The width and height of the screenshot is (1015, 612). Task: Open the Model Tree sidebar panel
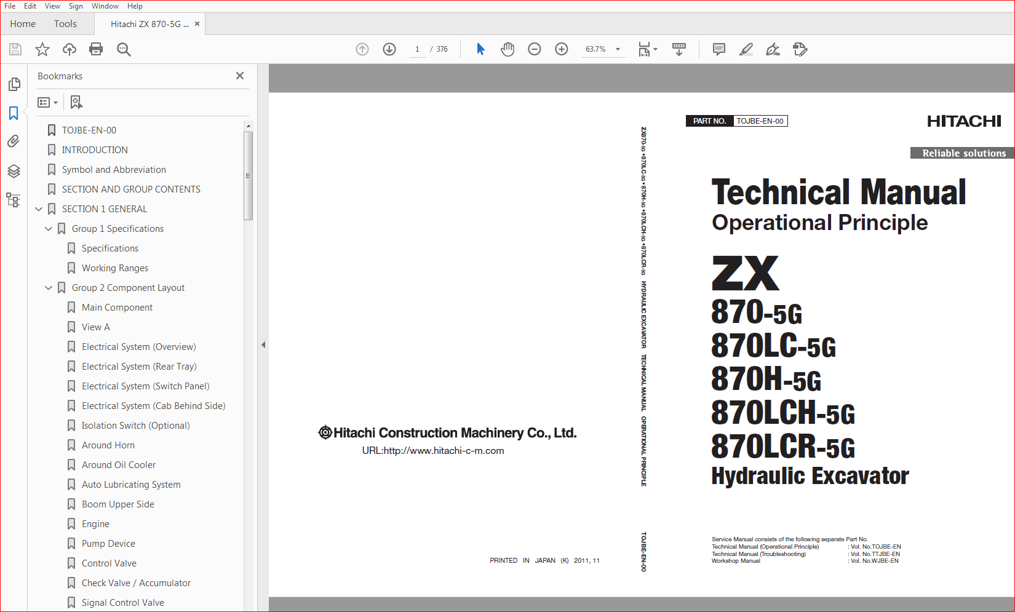[x=14, y=200]
